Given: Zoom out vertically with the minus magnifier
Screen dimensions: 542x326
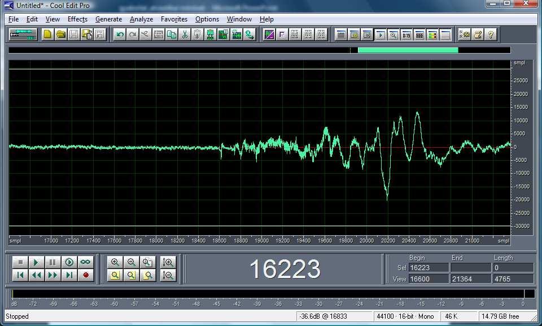Looking at the screenshot, I should pyautogui.click(x=168, y=275).
